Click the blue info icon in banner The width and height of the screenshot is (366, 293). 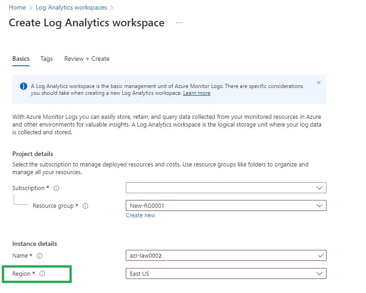click(24, 86)
